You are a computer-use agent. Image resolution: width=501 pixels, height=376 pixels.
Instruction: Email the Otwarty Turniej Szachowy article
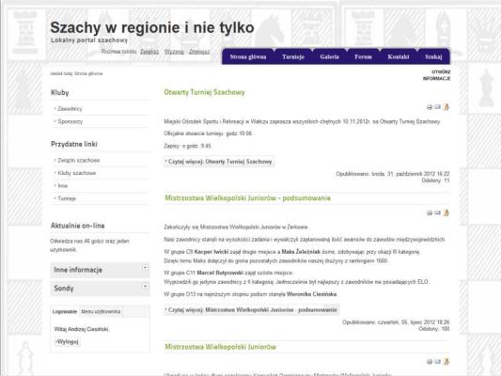pyautogui.click(x=437, y=107)
